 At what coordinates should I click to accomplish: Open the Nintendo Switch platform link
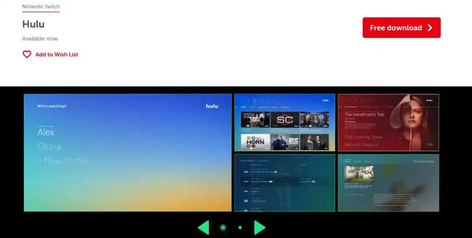[x=41, y=6]
